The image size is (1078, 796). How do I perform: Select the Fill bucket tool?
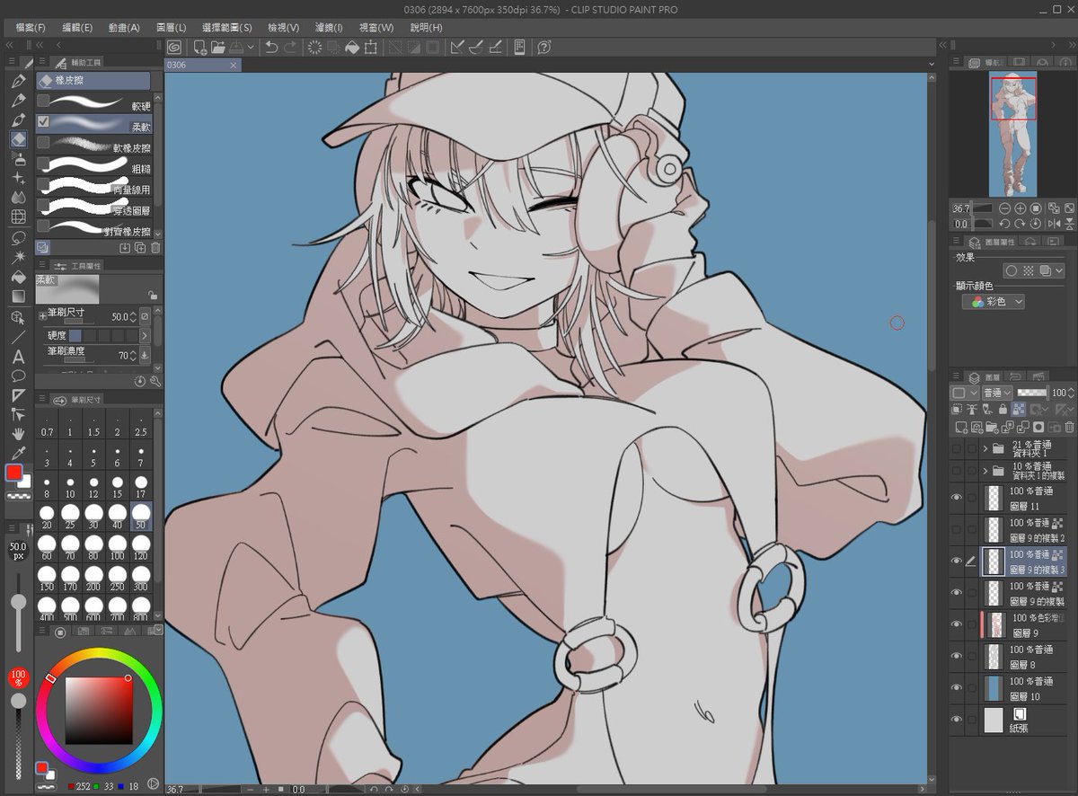18,277
